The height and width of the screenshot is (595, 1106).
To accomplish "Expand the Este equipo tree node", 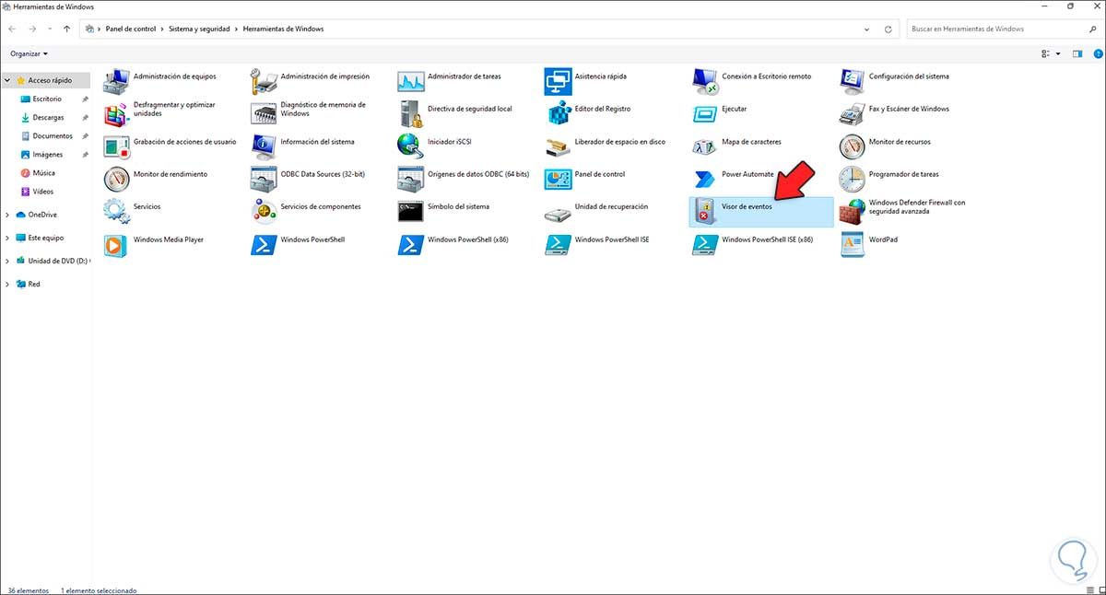I will pyautogui.click(x=8, y=238).
